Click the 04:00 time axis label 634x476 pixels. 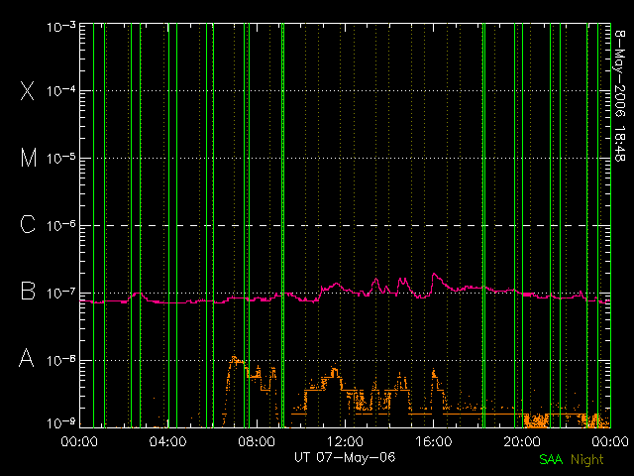[x=167, y=440]
